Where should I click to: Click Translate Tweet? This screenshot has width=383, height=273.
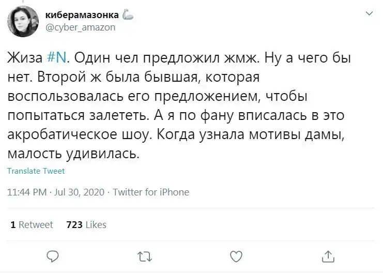[36, 171]
